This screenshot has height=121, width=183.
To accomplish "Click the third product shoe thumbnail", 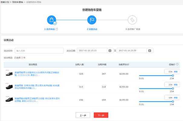I will 9,100.
